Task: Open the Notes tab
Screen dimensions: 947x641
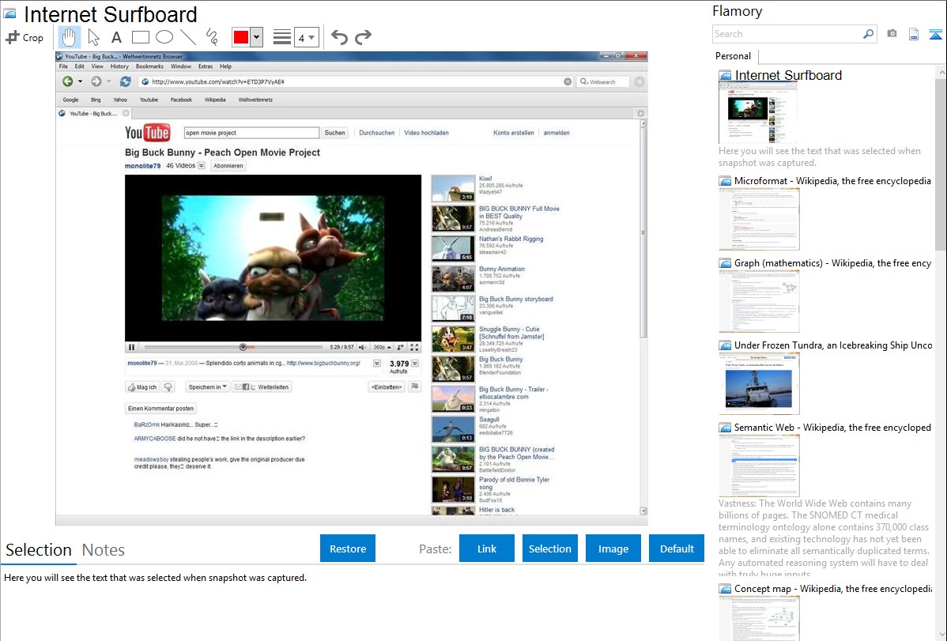Action: click(x=104, y=550)
